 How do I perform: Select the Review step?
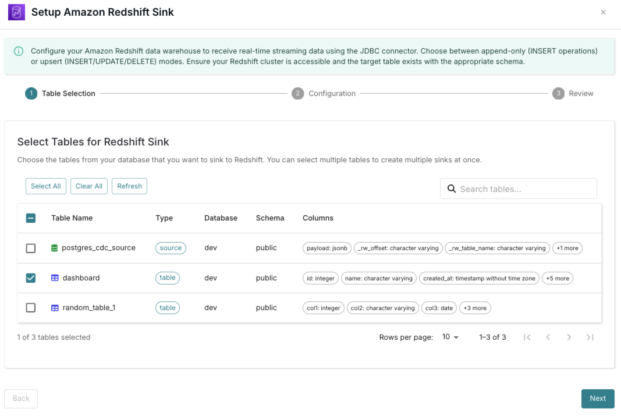click(x=573, y=94)
